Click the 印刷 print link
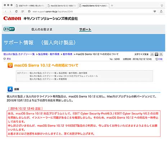Viewport: 167px width, 142px height. 161,59
